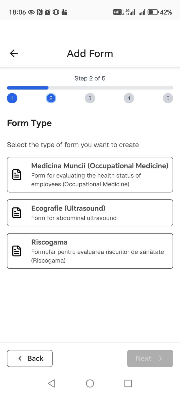Tap the Riscogama document icon

point(17,251)
